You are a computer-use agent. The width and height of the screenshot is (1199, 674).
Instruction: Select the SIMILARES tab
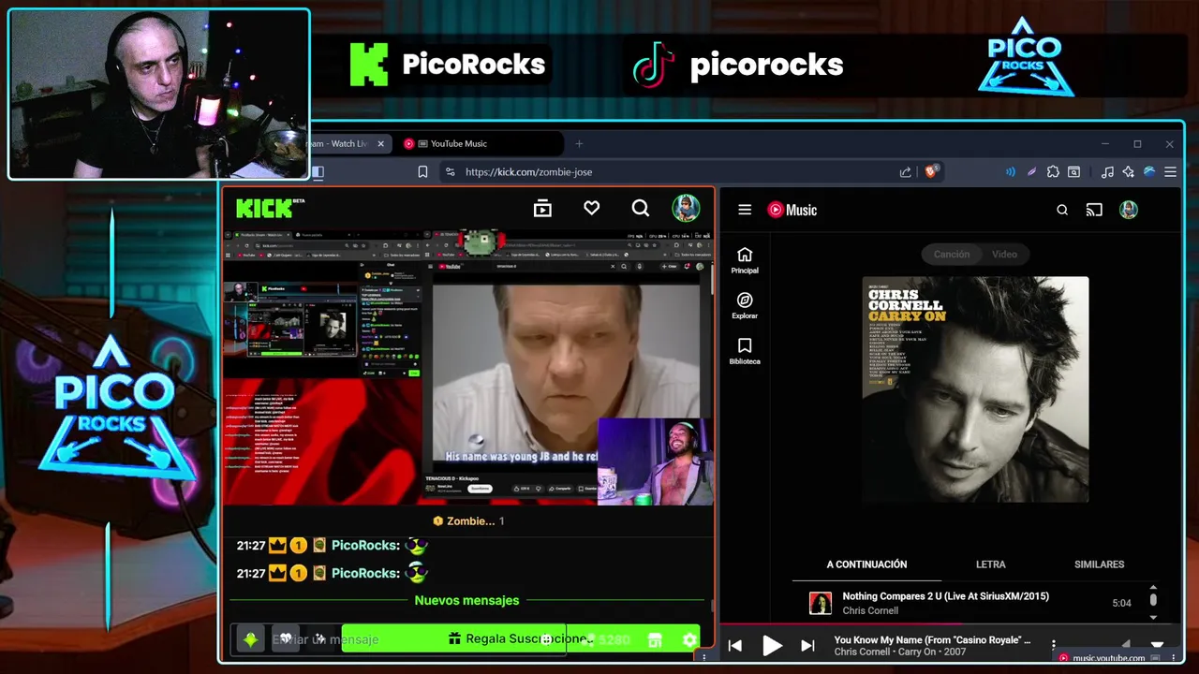click(x=1099, y=564)
